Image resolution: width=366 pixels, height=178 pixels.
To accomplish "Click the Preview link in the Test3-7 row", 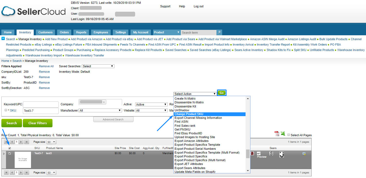I will pos(262,157).
